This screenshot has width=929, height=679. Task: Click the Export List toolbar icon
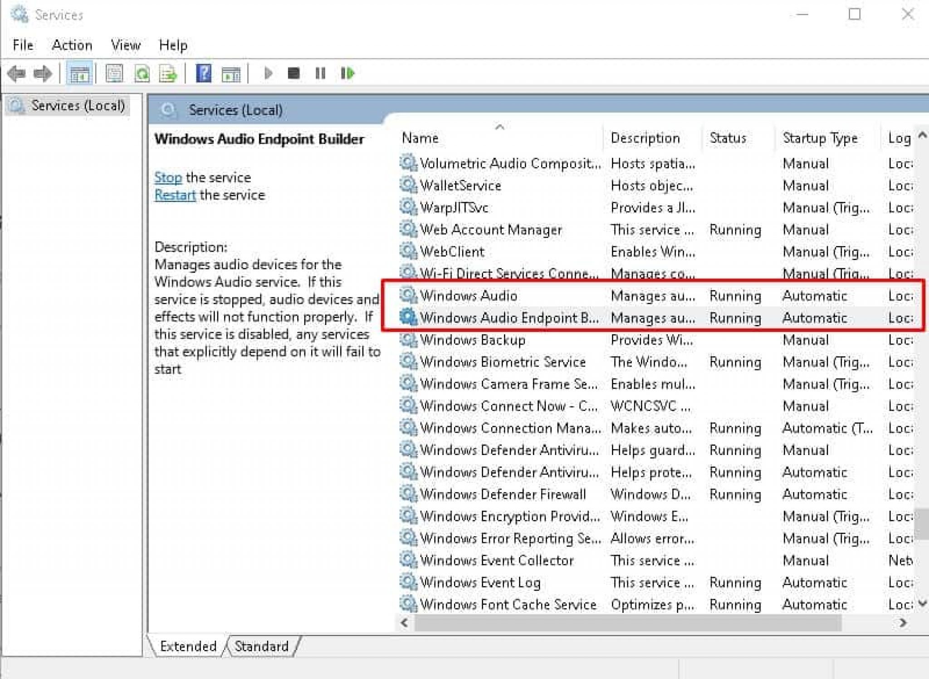coord(167,73)
